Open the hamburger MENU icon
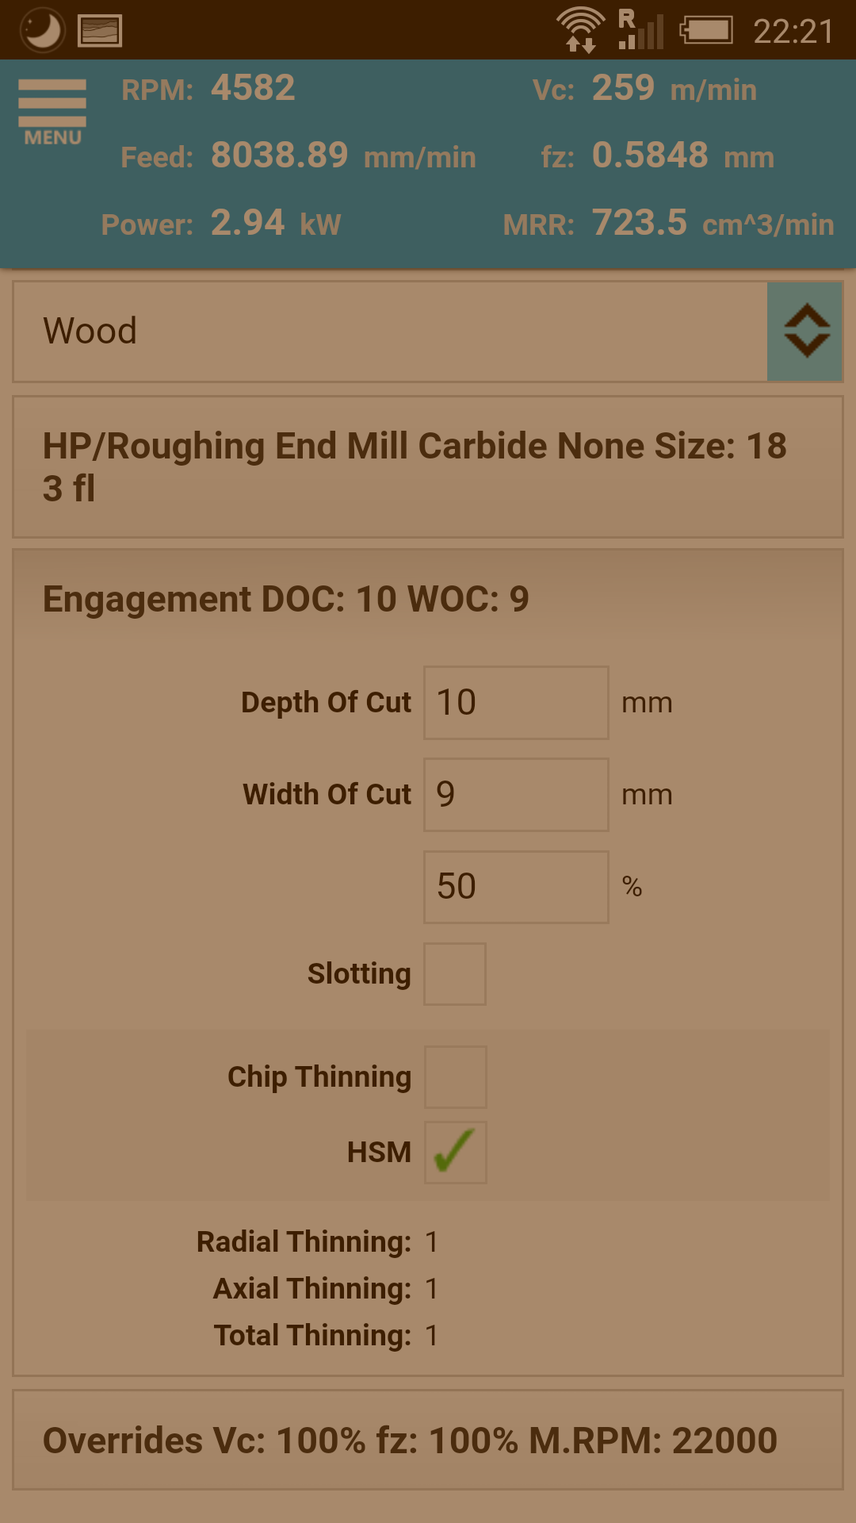The width and height of the screenshot is (856, 1523). coord(52,111)
